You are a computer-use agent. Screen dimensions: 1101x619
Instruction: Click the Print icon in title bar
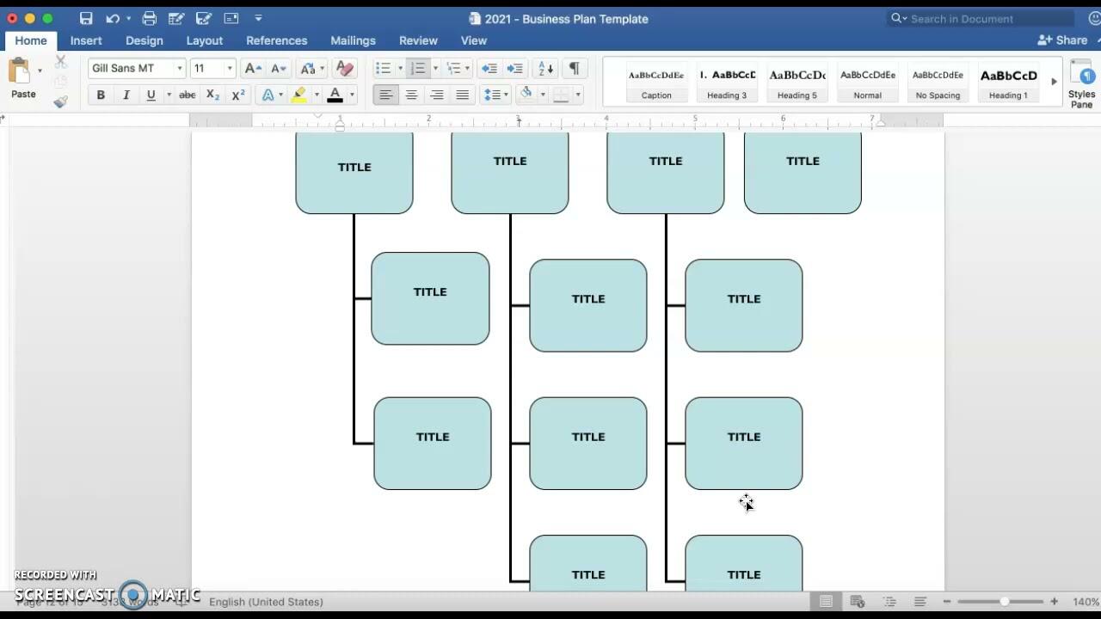pos(149,18)
